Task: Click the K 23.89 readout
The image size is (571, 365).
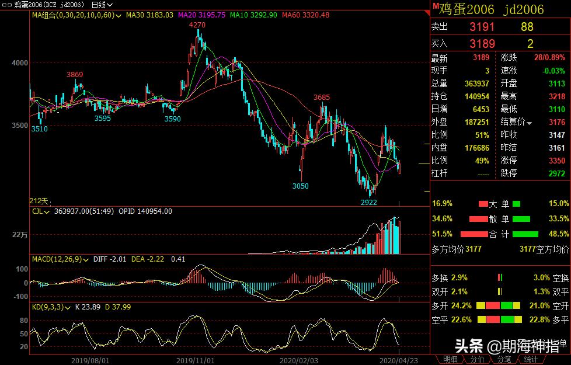Action: [88, 307]
